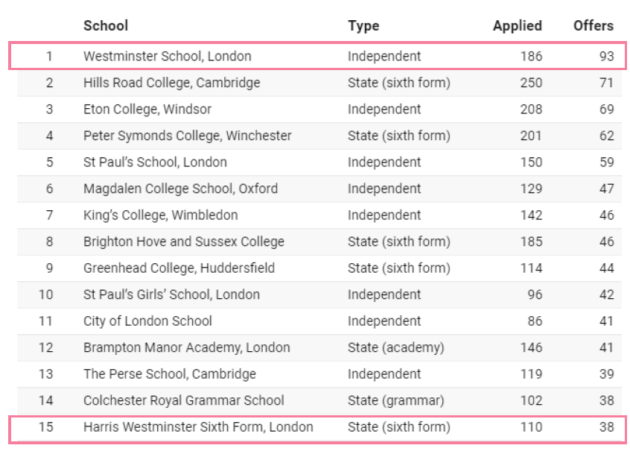
Task: Sort by the Applied column header
Action: (517, 25)
